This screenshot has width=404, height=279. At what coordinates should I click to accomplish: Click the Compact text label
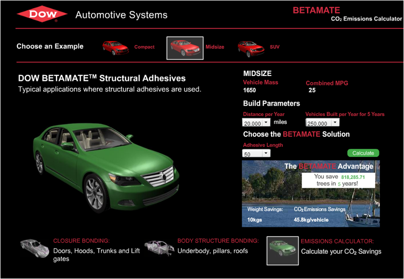click(x=144, y=47)
